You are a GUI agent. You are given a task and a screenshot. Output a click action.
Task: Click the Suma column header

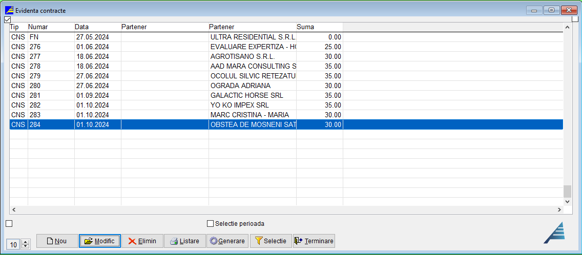pyautogui.click(x=319, y=27)
